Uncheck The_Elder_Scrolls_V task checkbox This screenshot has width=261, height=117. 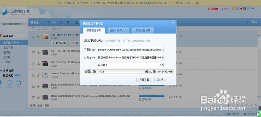pos(33,36)
